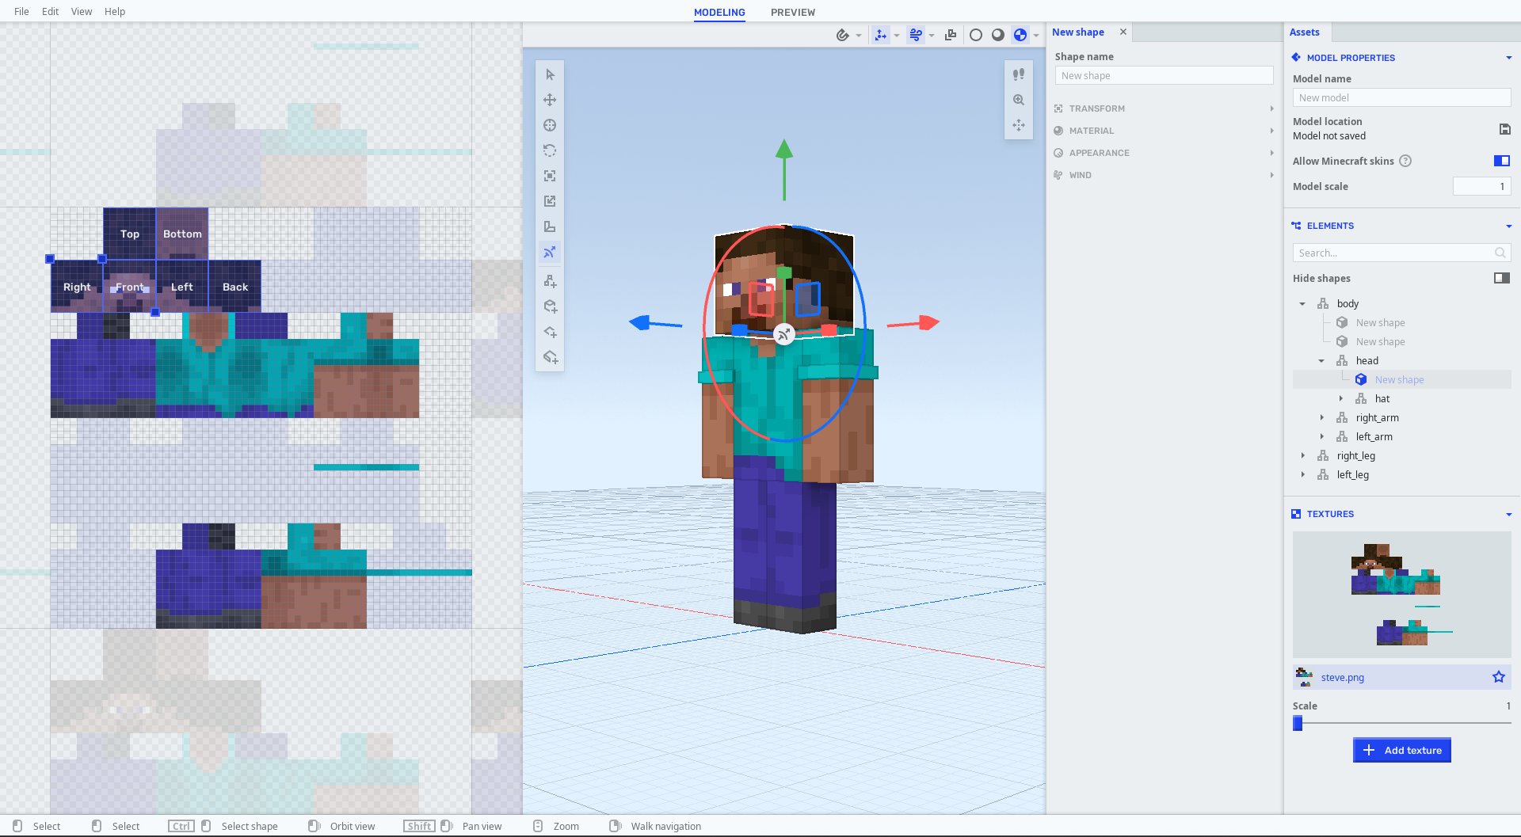Toggle Allow Minecraft skins
1521x837 pixels.
[1500, 161]
